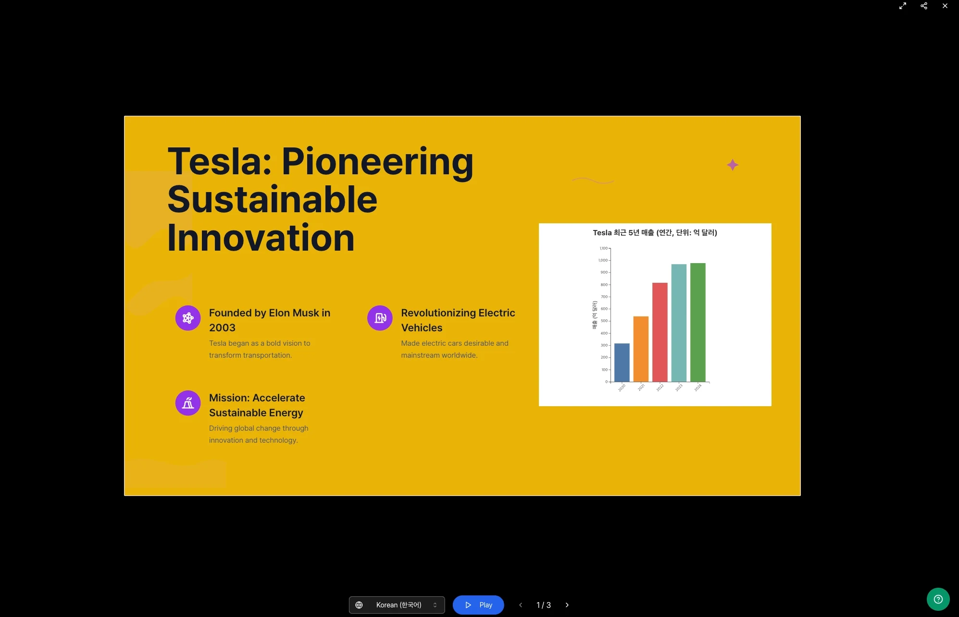Click the green 2024 bar in chart

pyautogui.click(x=697, y=322)
